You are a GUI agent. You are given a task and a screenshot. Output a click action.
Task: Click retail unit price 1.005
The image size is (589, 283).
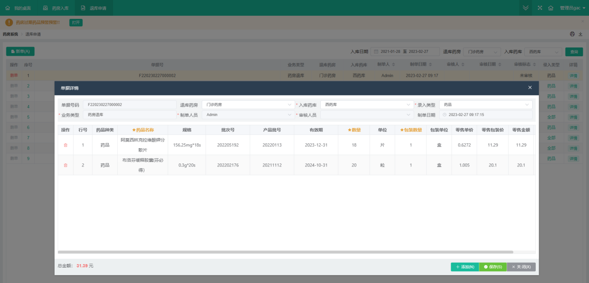pos(464,165)
